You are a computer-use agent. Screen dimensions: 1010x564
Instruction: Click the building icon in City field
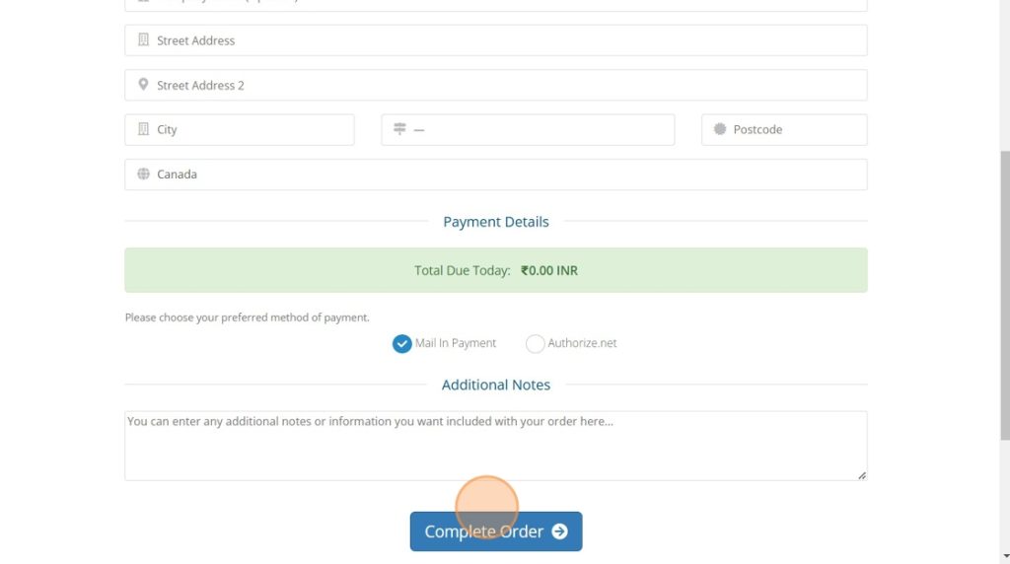click(x=143, y=129)
